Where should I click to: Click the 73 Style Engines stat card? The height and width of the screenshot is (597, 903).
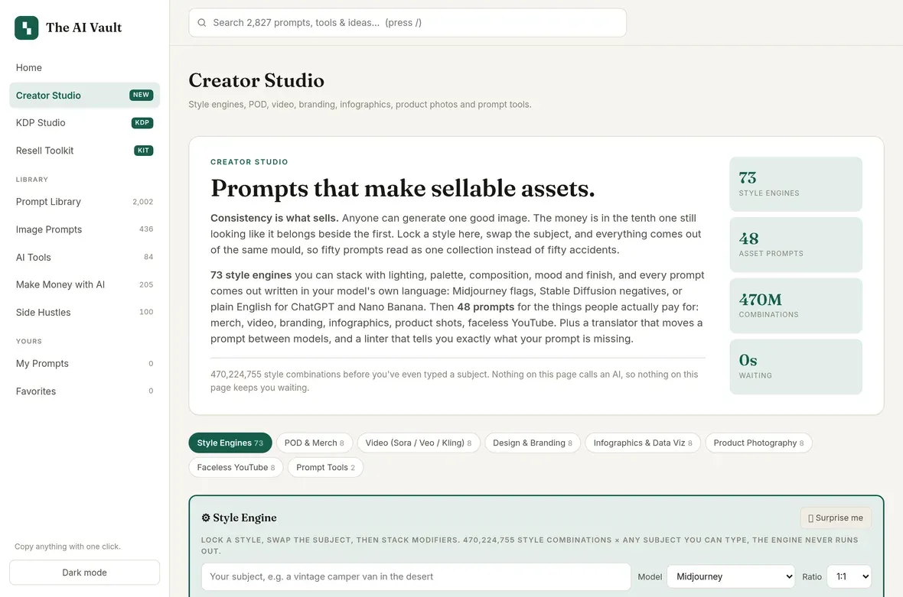[x=795, y=184]
